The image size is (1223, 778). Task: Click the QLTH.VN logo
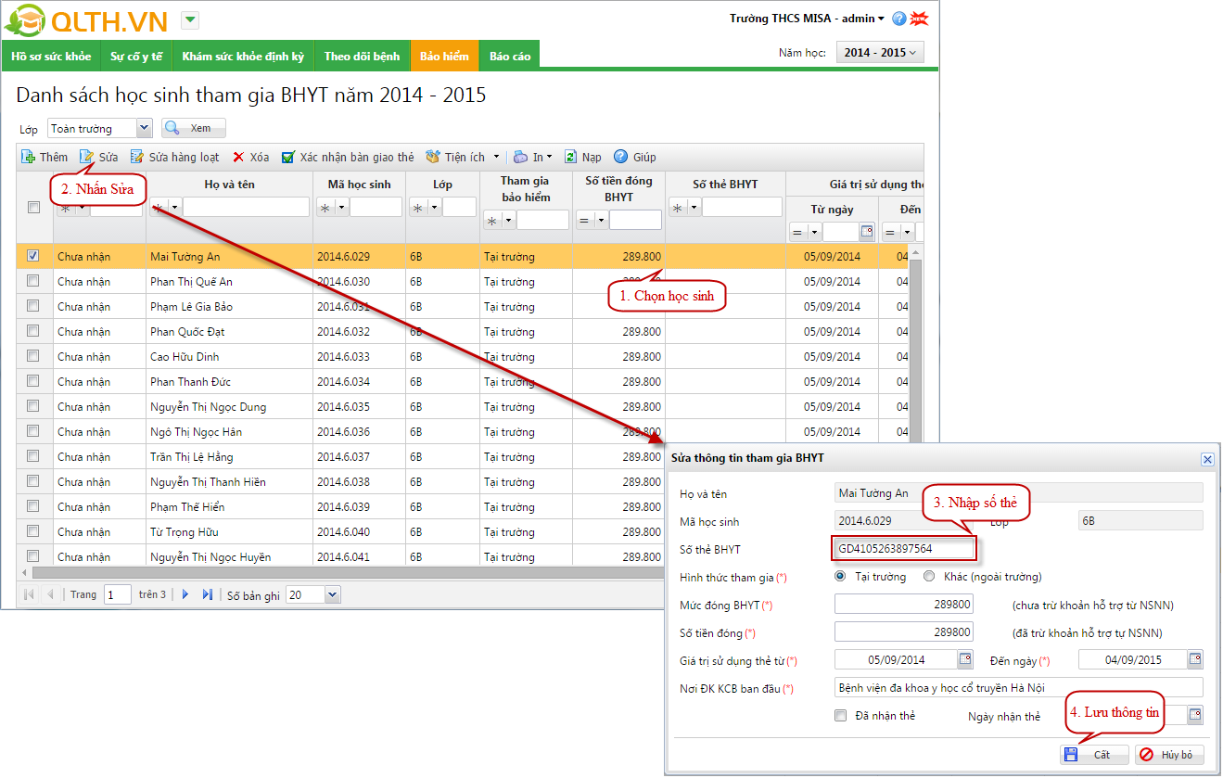(x=87, y=20)
